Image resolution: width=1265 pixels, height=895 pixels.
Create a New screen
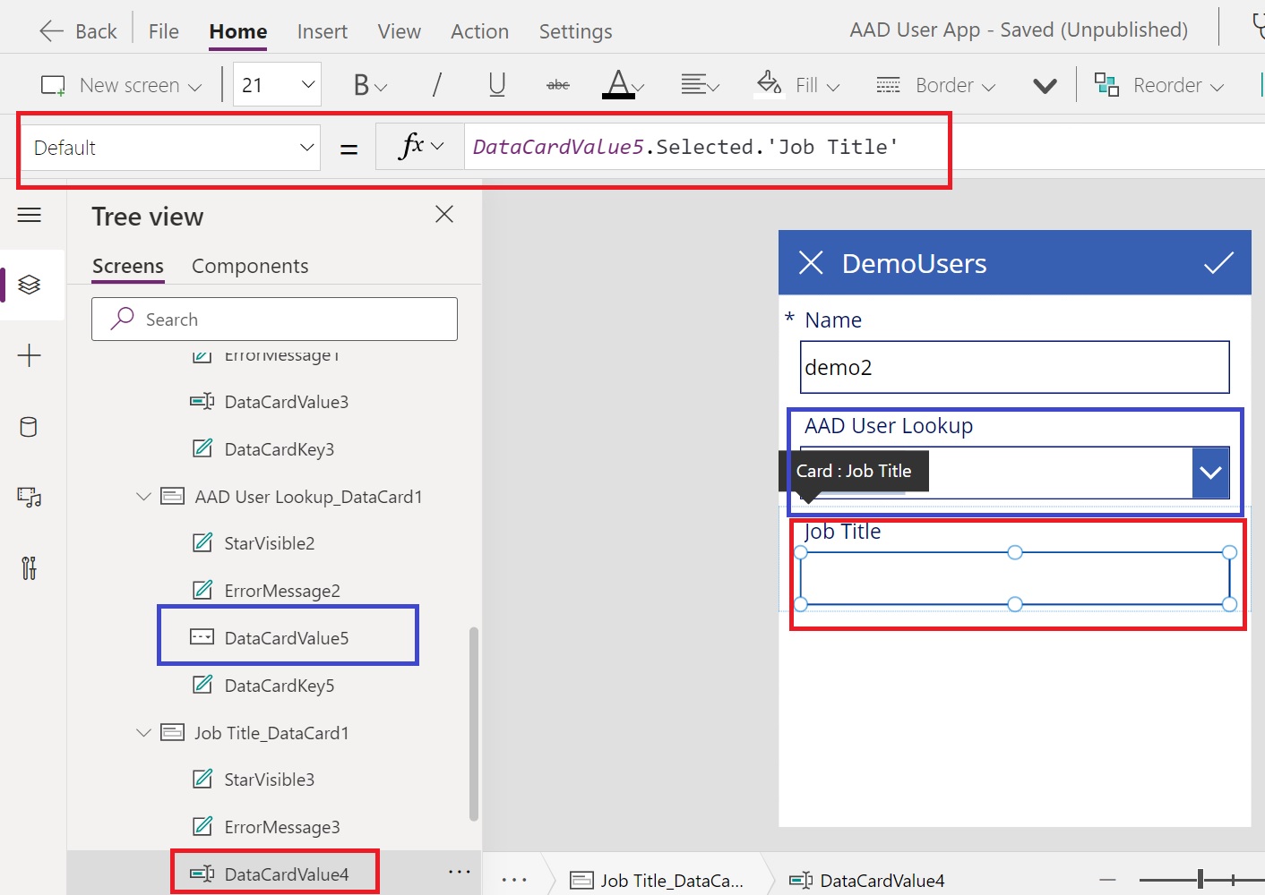119,84
